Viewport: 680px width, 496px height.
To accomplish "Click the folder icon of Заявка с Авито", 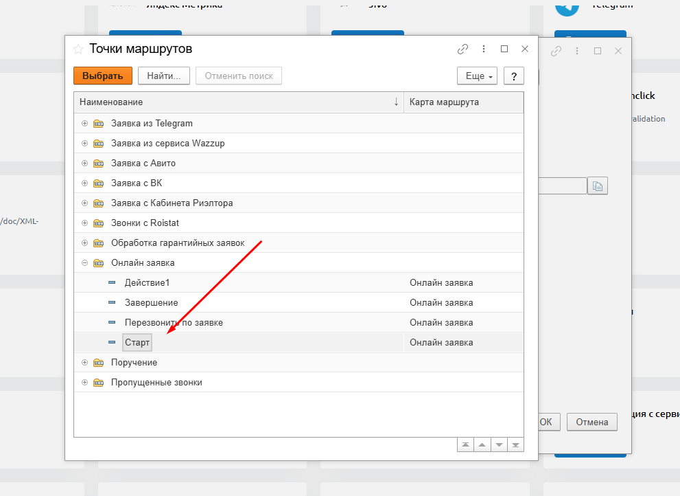I will point(99,164).
